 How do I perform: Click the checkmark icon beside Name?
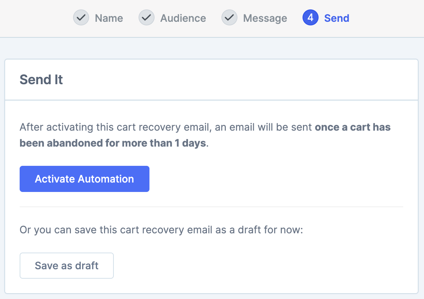[81, 18]
